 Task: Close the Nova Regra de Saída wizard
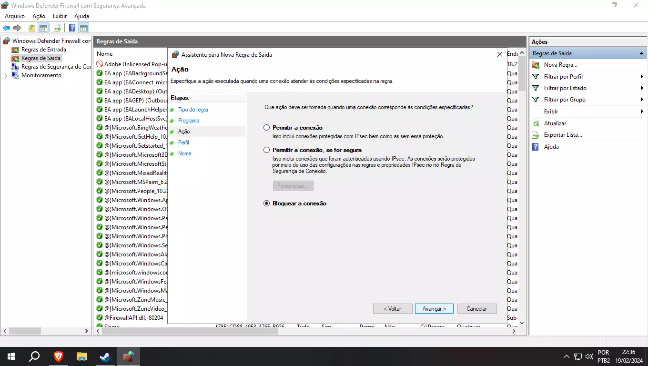point(500,55)
